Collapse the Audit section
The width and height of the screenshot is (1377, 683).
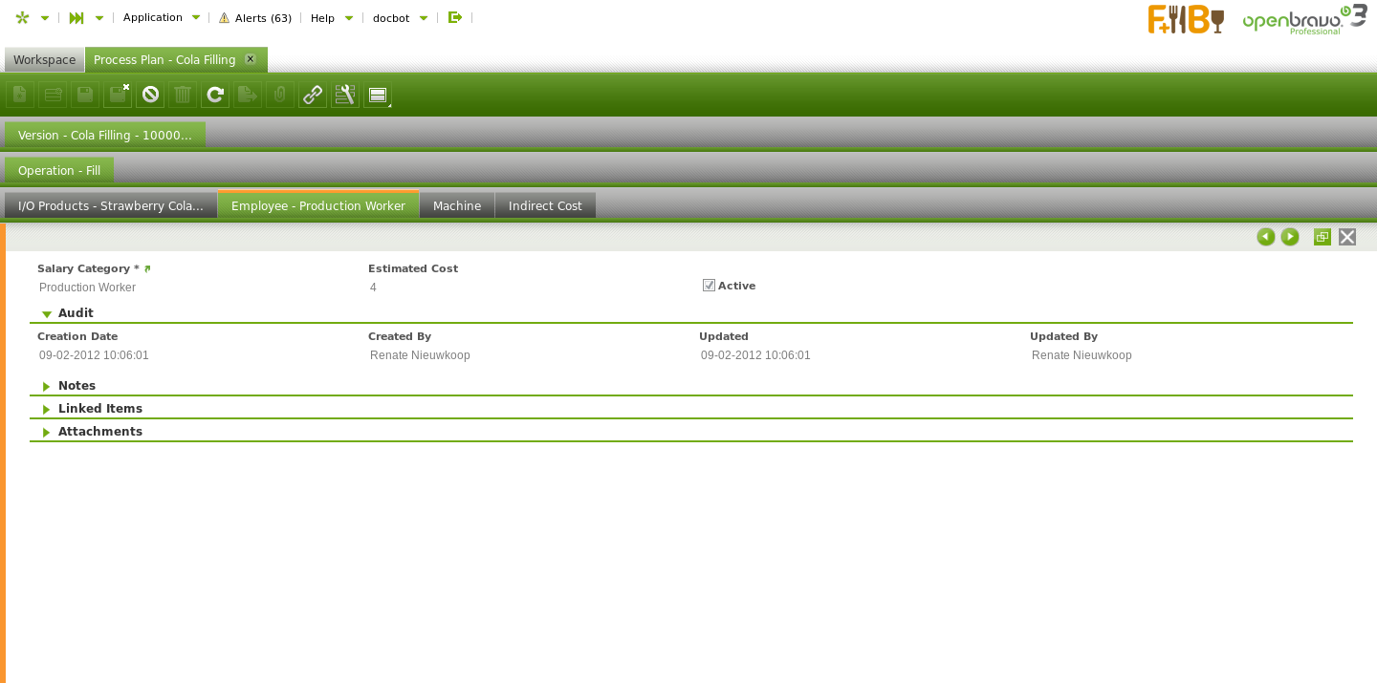click(47, 313)
